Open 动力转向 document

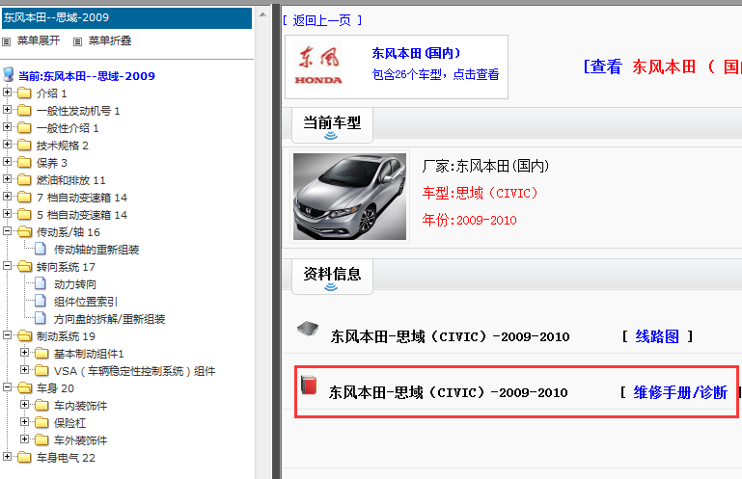point(75,284)
